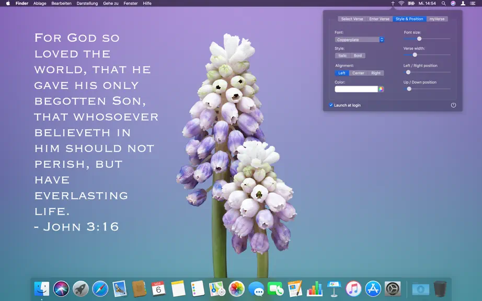Open Photos from the Dock
The image size is (482, 301).
[236, 288]
